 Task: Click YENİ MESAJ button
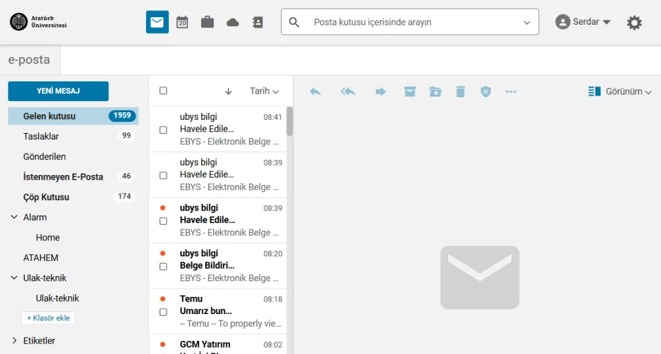(x=58, y=91)
